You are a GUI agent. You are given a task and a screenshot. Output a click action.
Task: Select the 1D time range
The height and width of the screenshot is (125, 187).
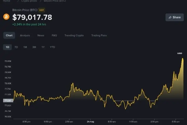7,47
